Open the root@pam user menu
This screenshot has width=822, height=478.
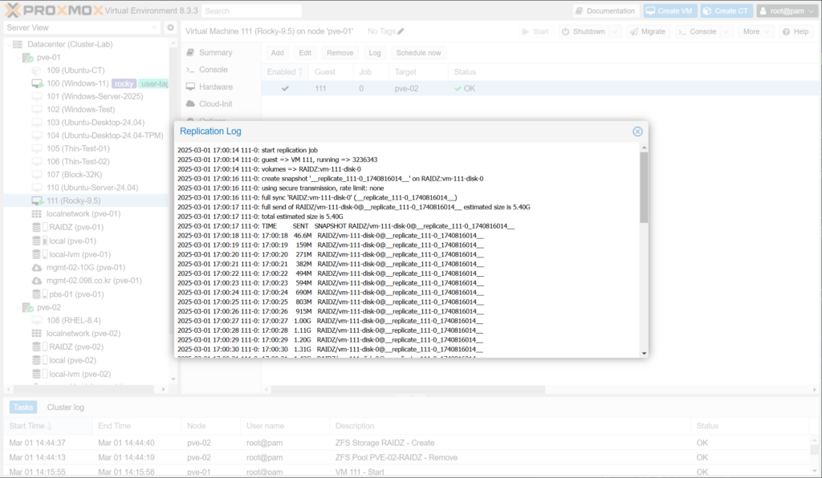[786, 11]
